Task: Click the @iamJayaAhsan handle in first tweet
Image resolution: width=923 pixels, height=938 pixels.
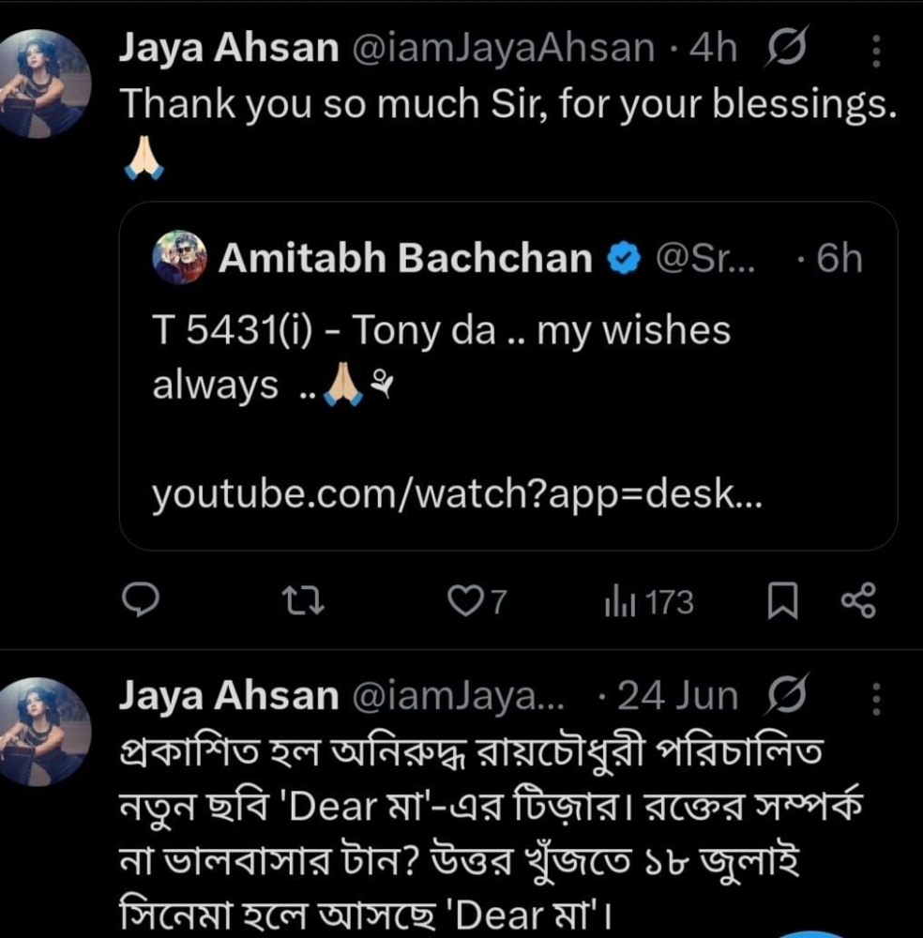Action: click(x=503, y=49)
